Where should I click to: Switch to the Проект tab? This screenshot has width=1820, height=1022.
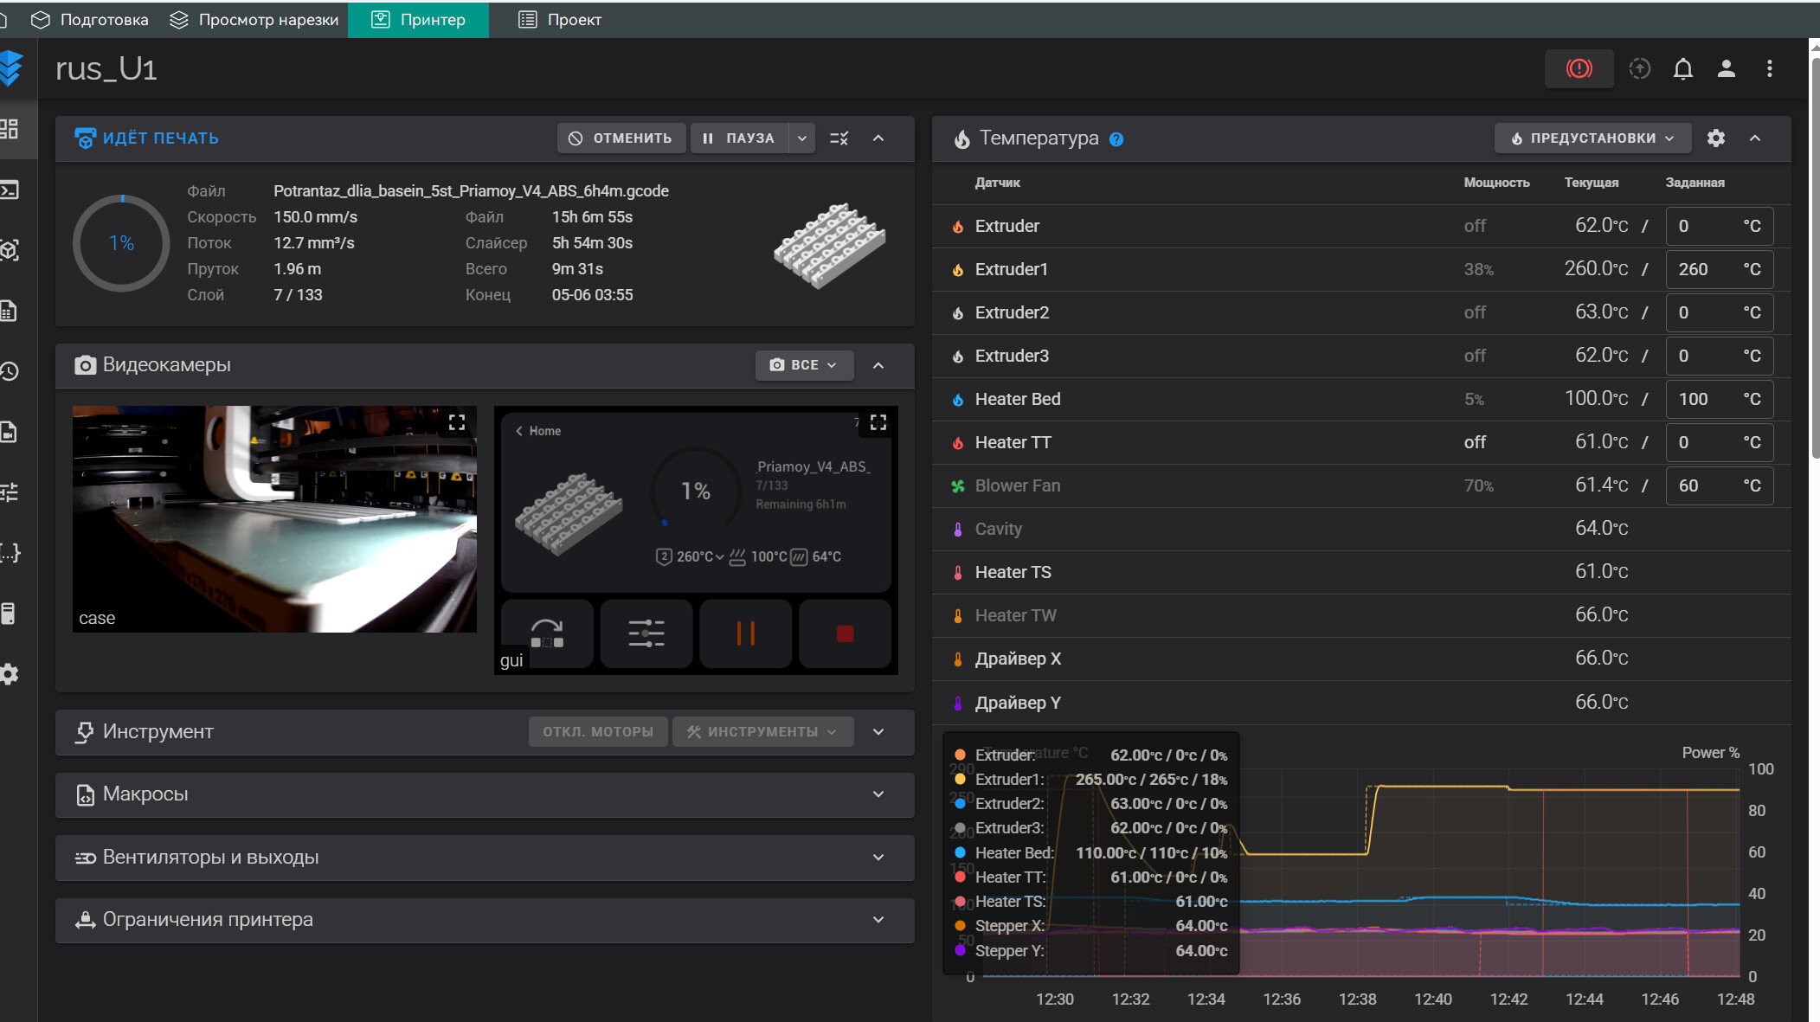pos(560,19)
